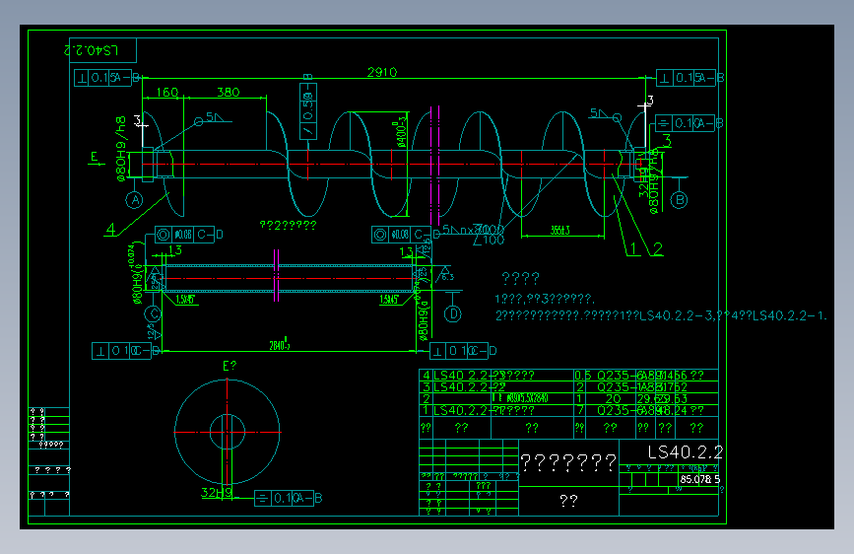Viewport: 854px width, 554px height.
Task: Click the E? section view label
Action: [x=230, y=366]
